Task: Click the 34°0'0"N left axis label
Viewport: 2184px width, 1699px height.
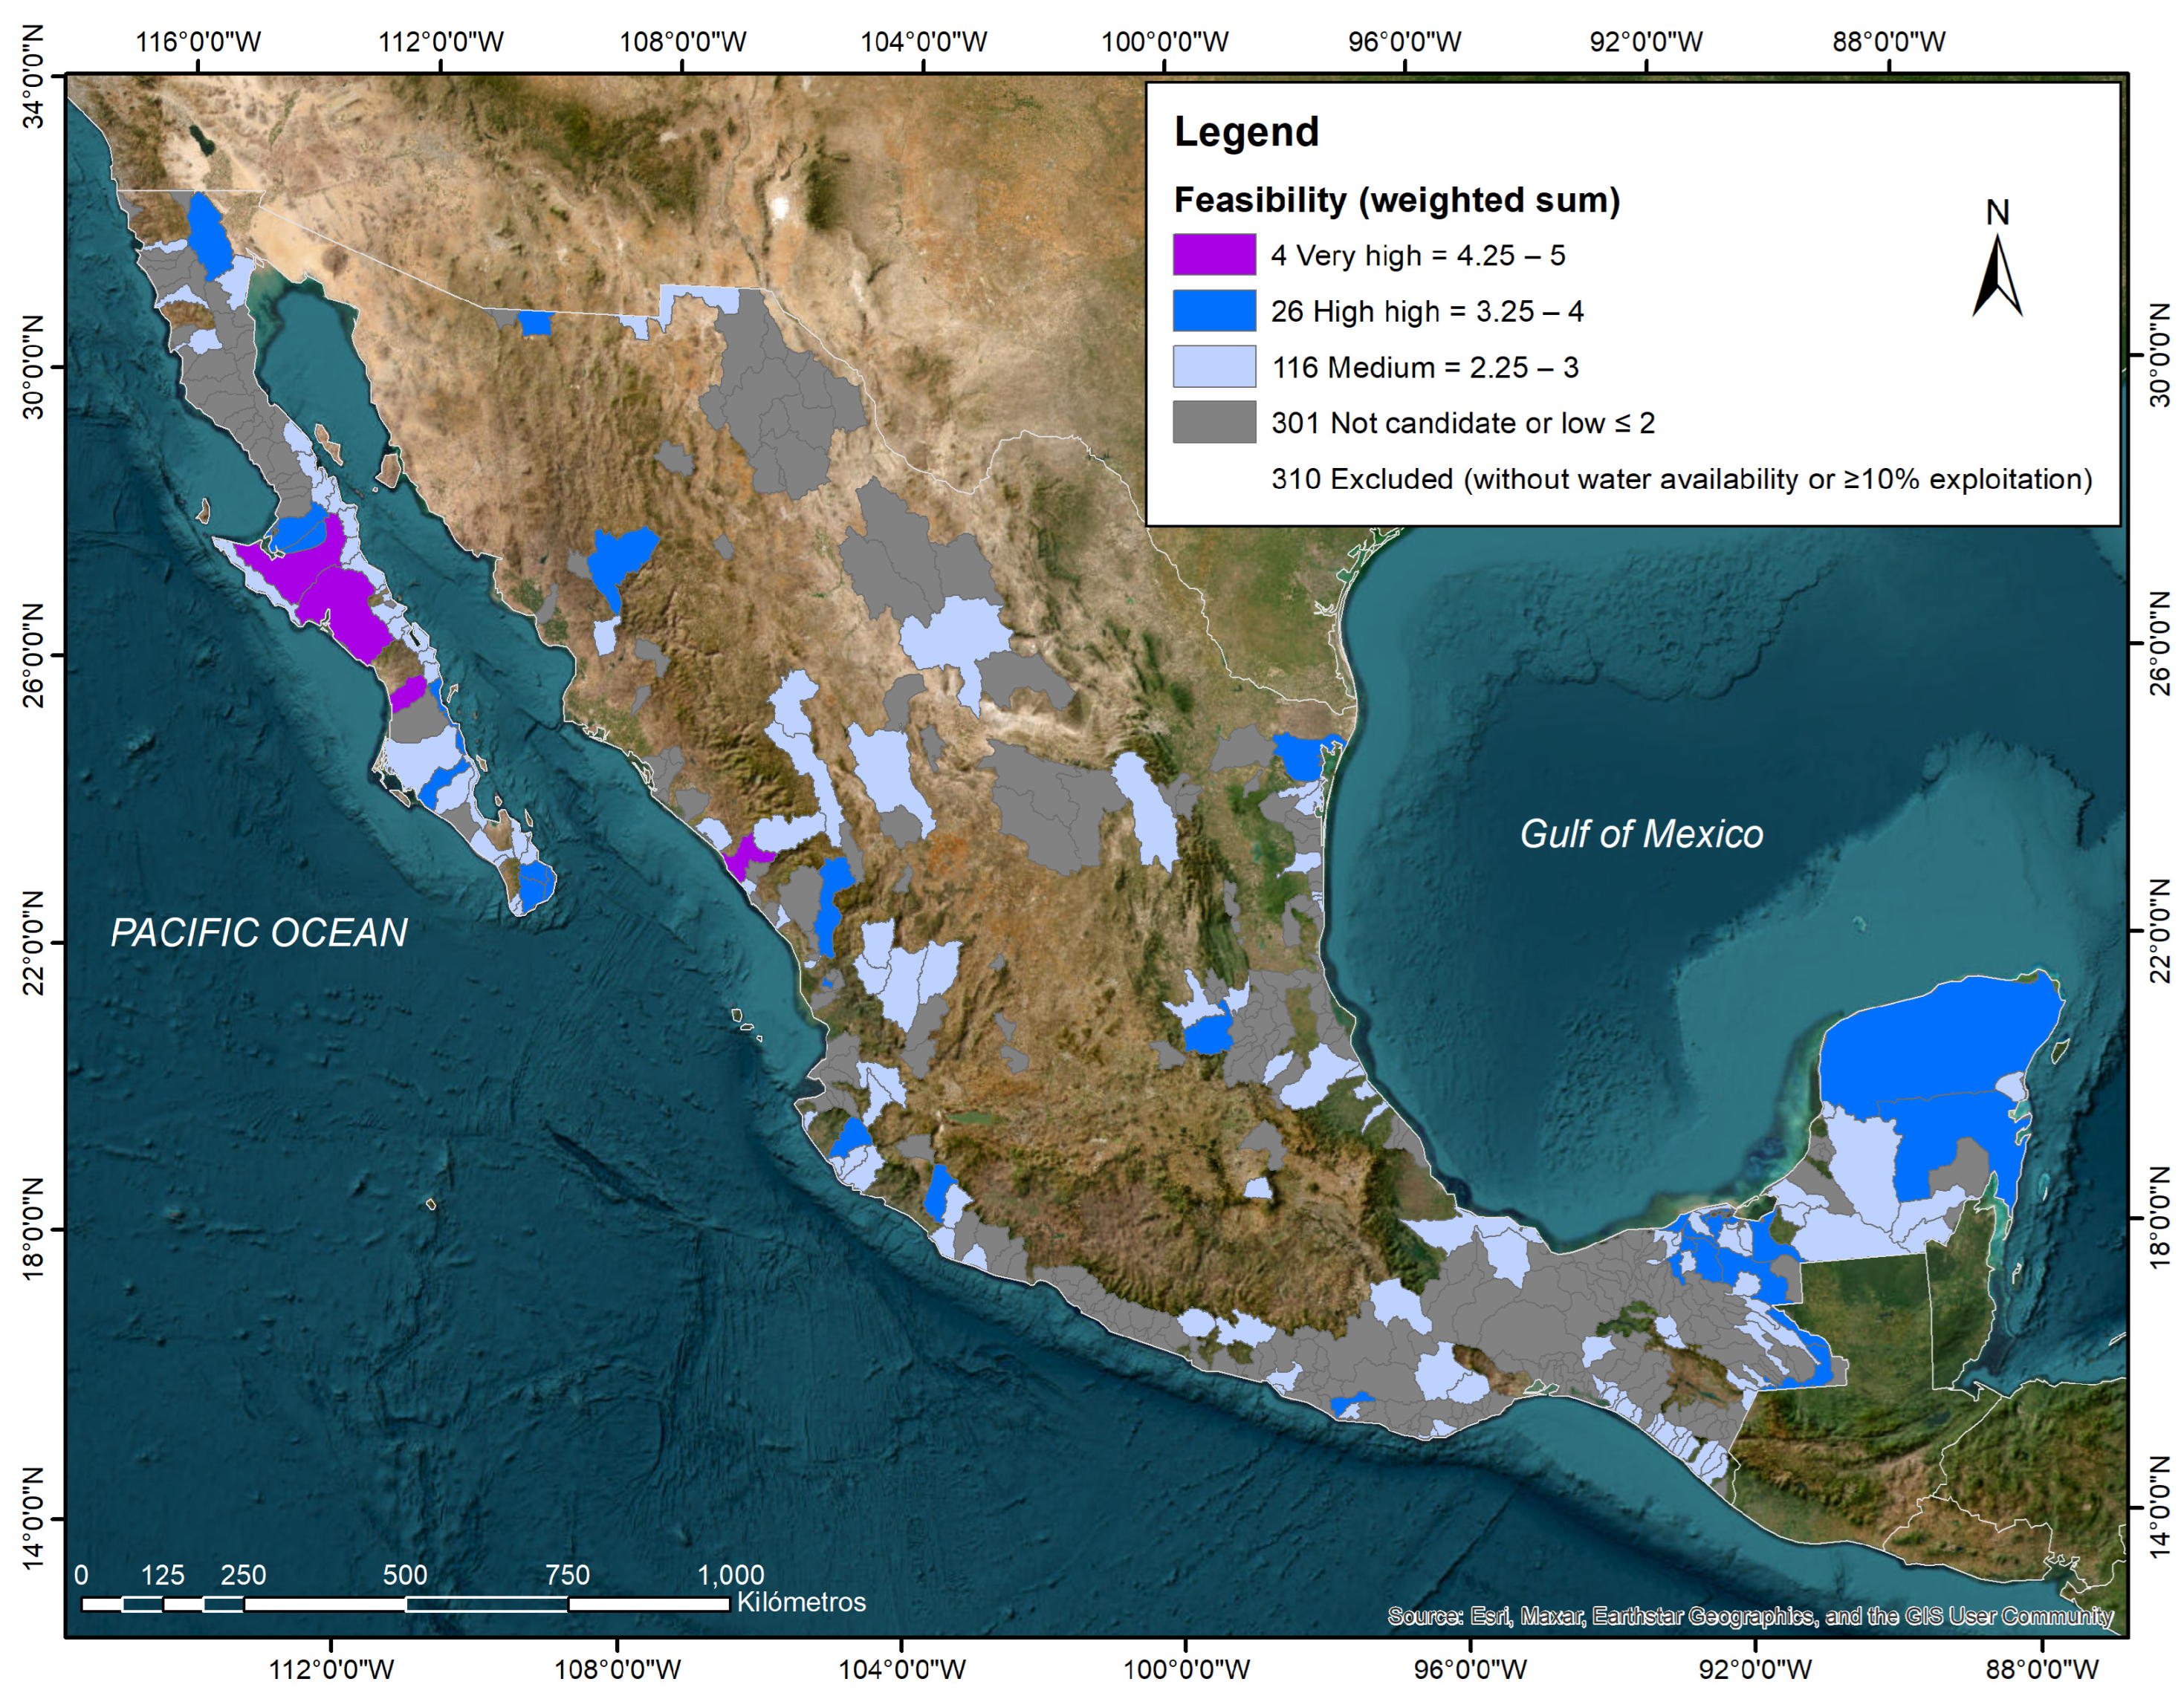Action: click(x=34, y=78)
